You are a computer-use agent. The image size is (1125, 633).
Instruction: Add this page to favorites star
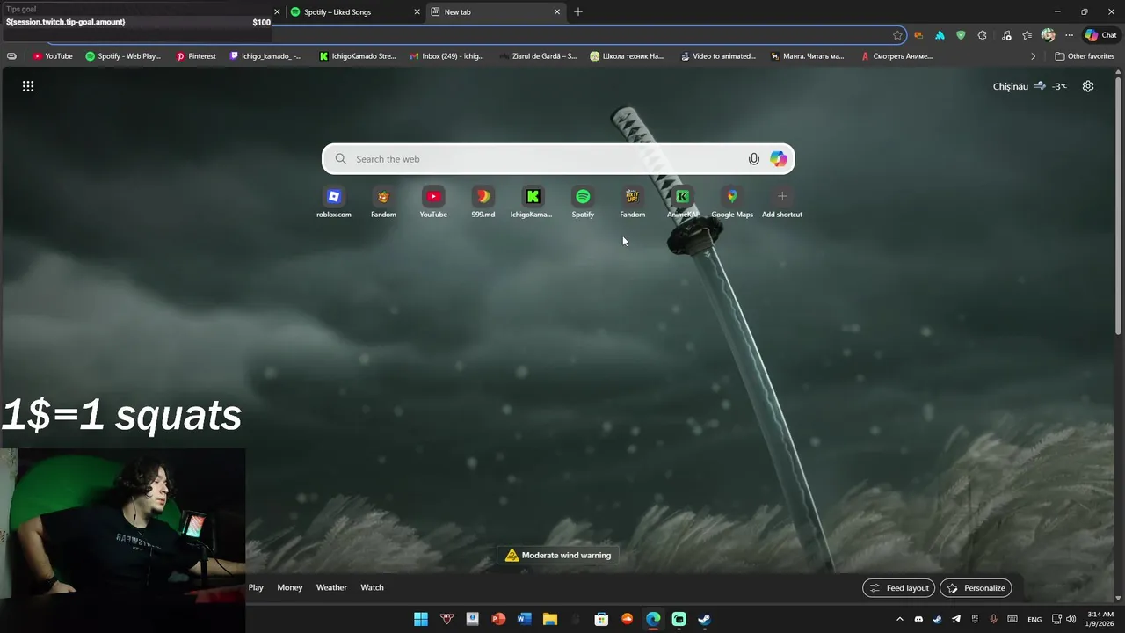(x=897, y=35)
